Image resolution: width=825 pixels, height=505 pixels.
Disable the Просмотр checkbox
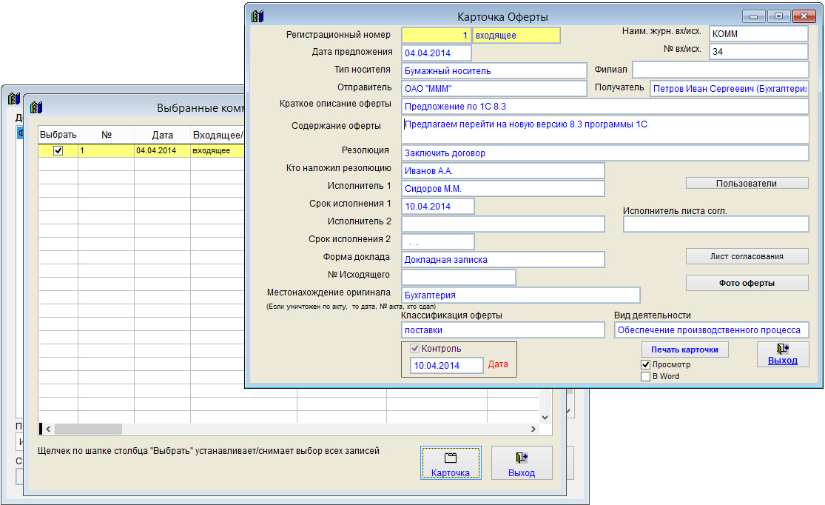click(x=645, y=365)
